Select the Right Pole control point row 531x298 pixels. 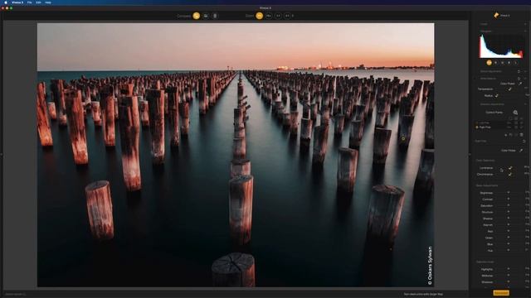[x=499, y=127]
